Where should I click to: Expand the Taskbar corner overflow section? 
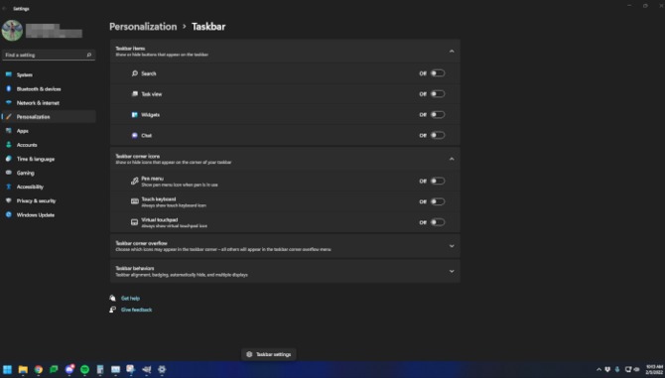(285, 246)
